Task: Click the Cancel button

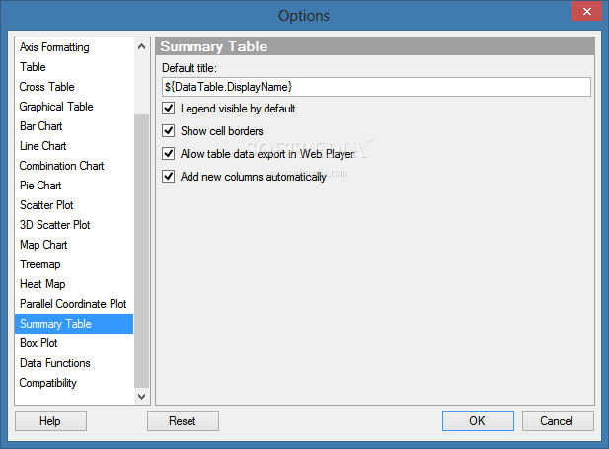Action: (558, 421)
